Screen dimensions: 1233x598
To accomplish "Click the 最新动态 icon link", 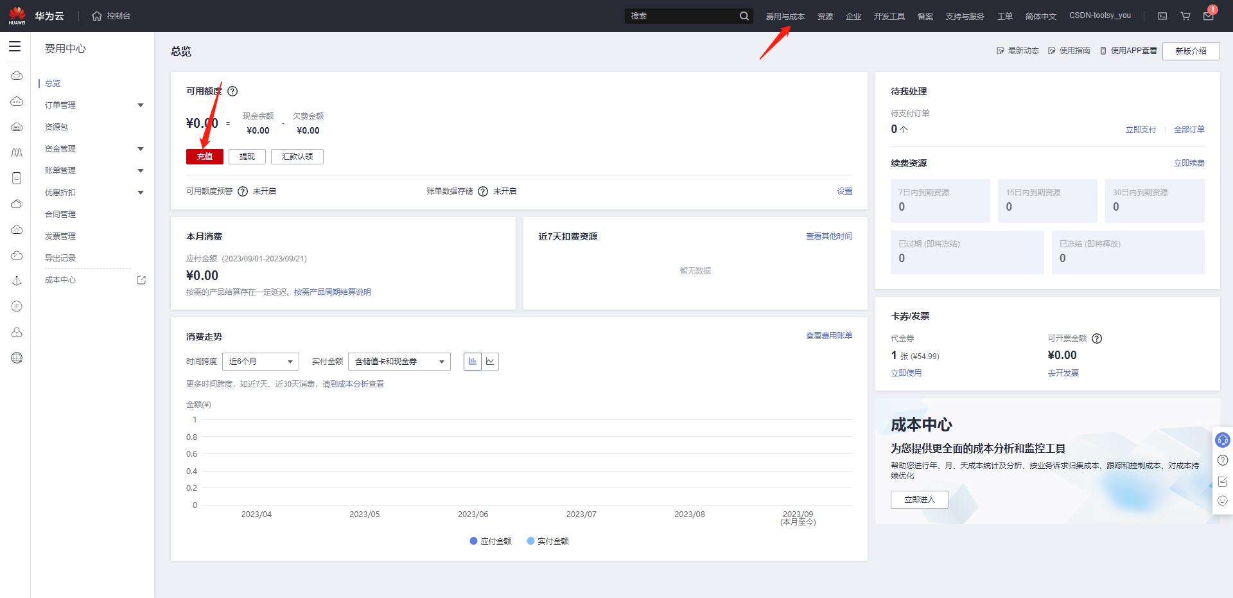I will [x=1017, y=51].
